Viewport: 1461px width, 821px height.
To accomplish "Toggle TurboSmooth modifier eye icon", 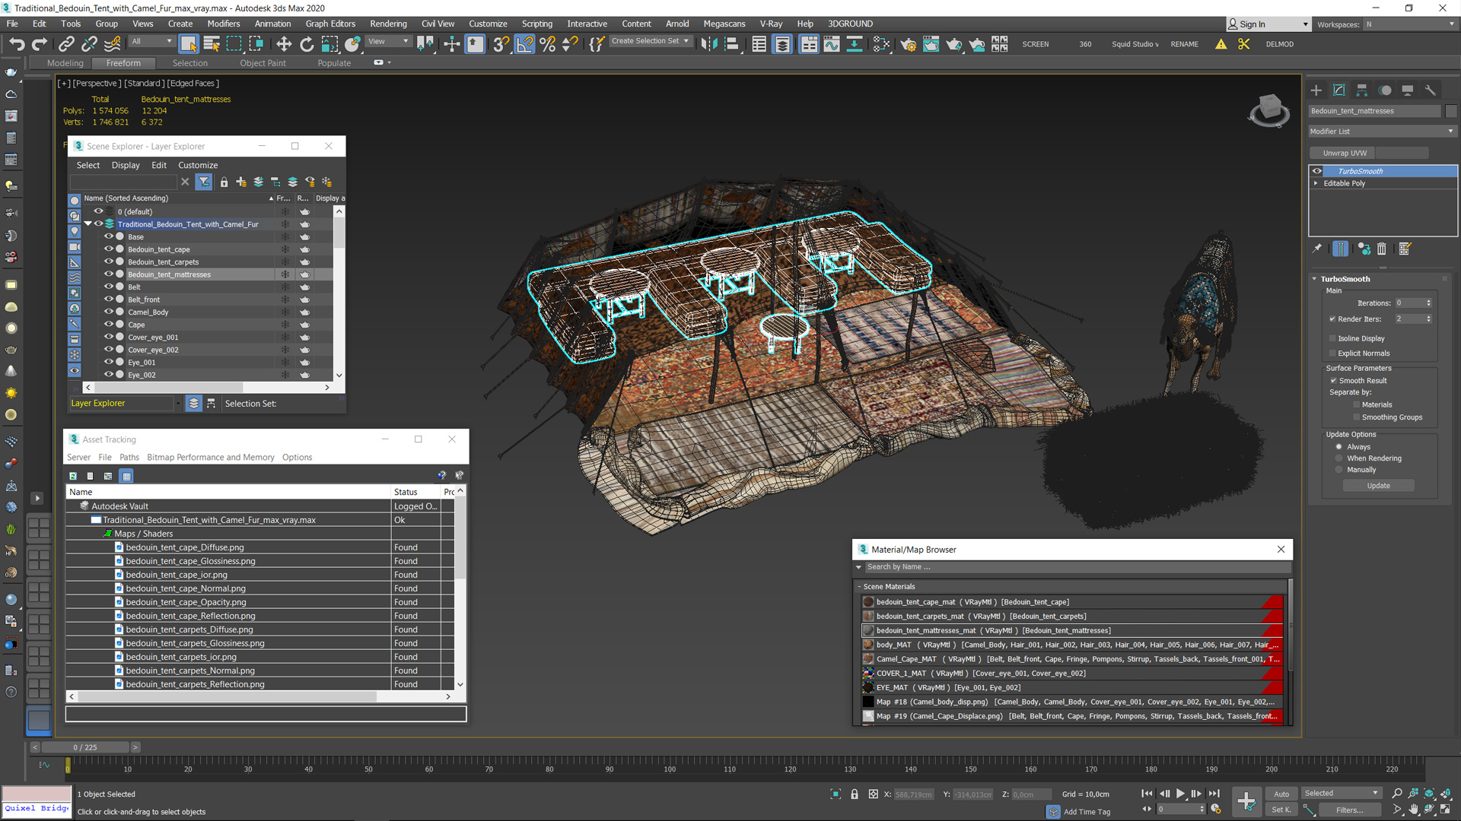I will (x=1317, y=171).
